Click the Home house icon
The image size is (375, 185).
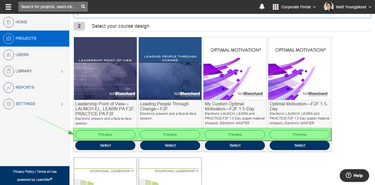9,22
